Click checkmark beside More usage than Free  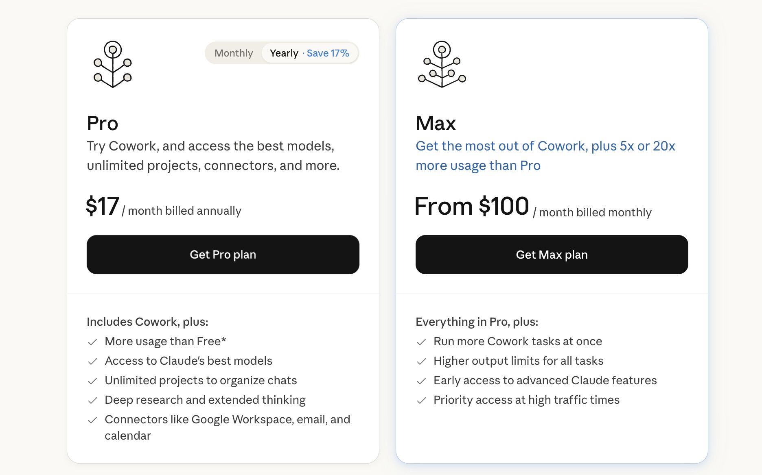point(92,342)
